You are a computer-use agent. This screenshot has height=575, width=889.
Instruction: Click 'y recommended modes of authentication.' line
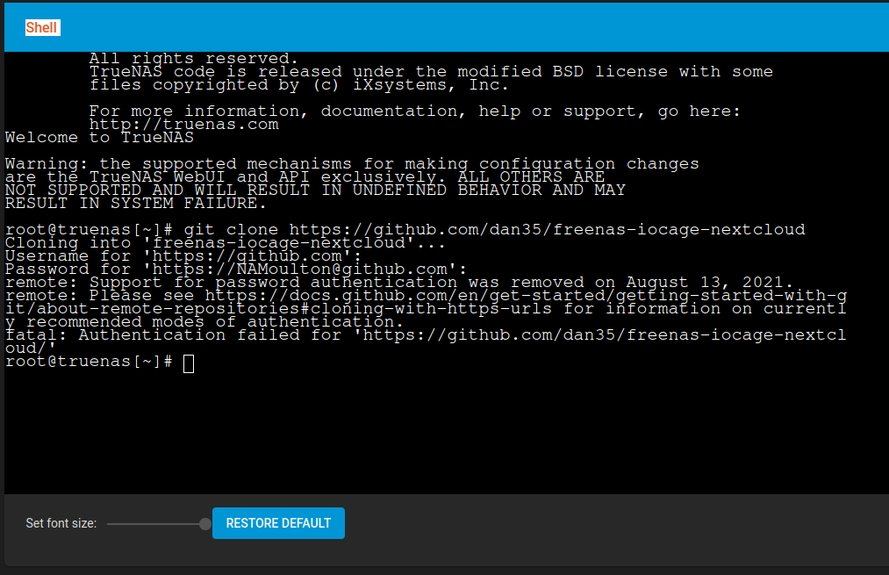click(204, 321)
